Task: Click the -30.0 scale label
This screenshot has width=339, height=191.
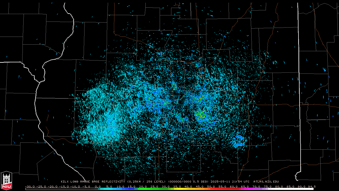Action: tap(30, 186)
